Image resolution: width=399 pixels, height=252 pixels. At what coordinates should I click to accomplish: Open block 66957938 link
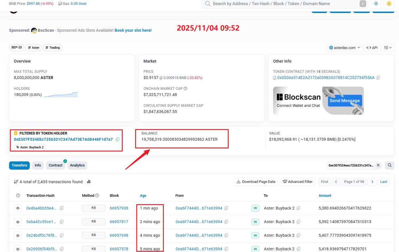[x=119, y=208]
